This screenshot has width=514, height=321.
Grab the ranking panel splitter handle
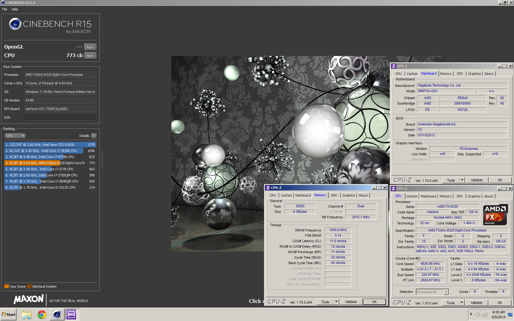[102, 160]
